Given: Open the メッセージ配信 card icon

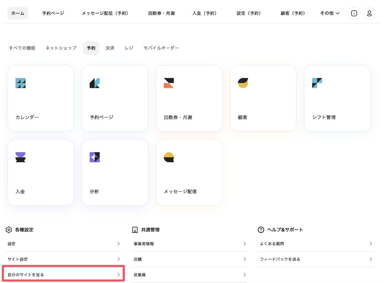Looking at the screenshot, I should [x=169, y=157].
